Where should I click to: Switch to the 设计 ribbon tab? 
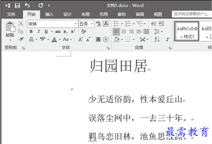[67, 14]
